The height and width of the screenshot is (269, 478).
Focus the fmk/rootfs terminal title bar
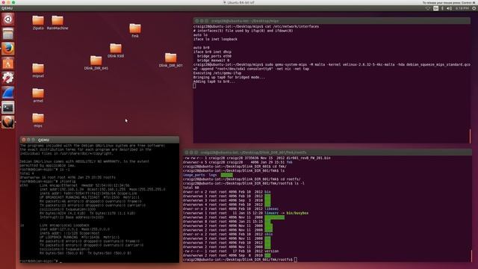pyautogui.click(x=327, y=152)
